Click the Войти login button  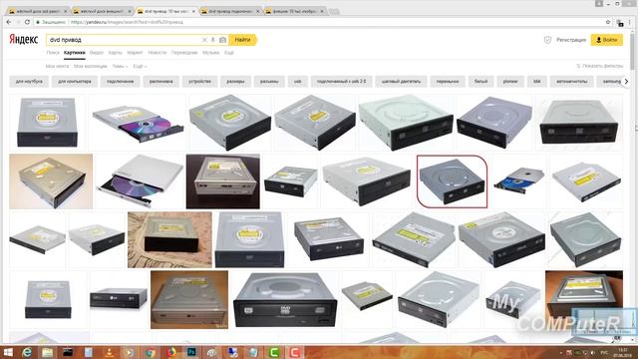607,40
